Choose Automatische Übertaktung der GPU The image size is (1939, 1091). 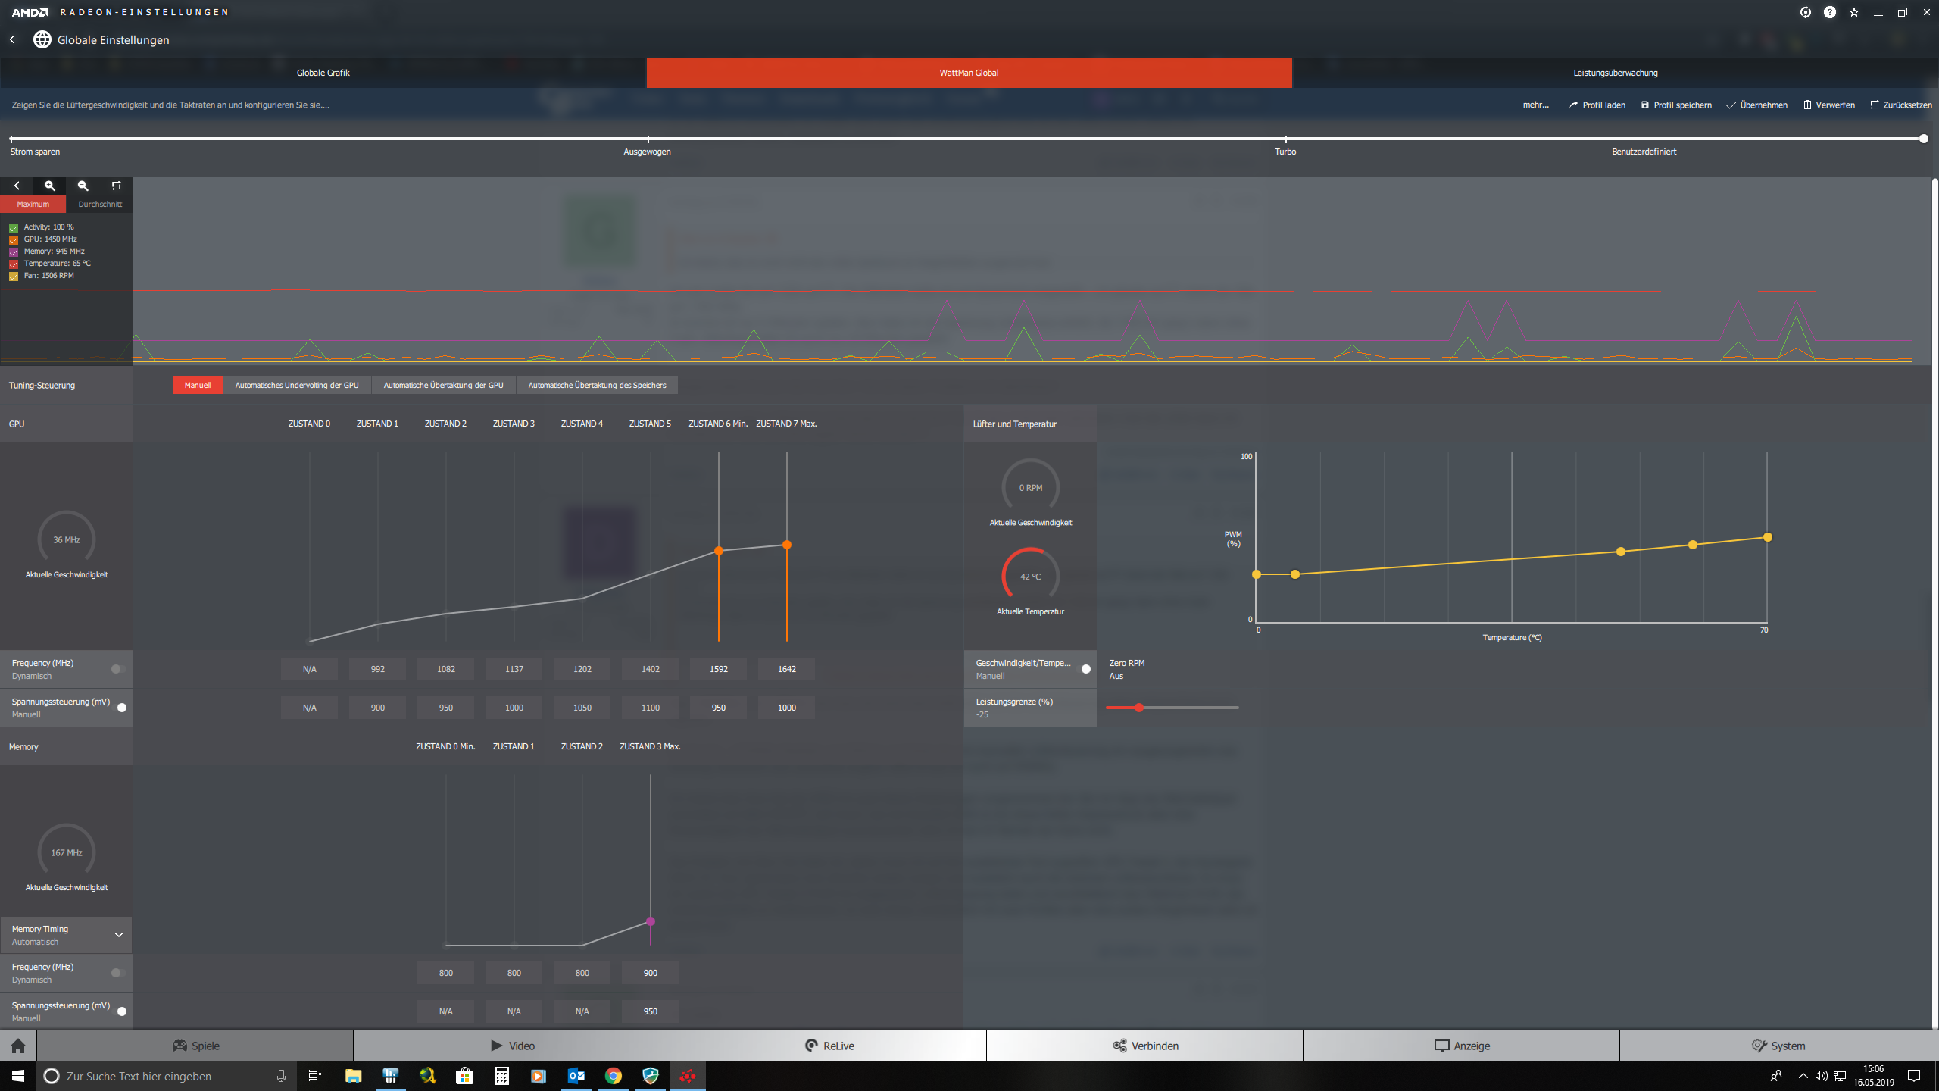pos(443,385)
